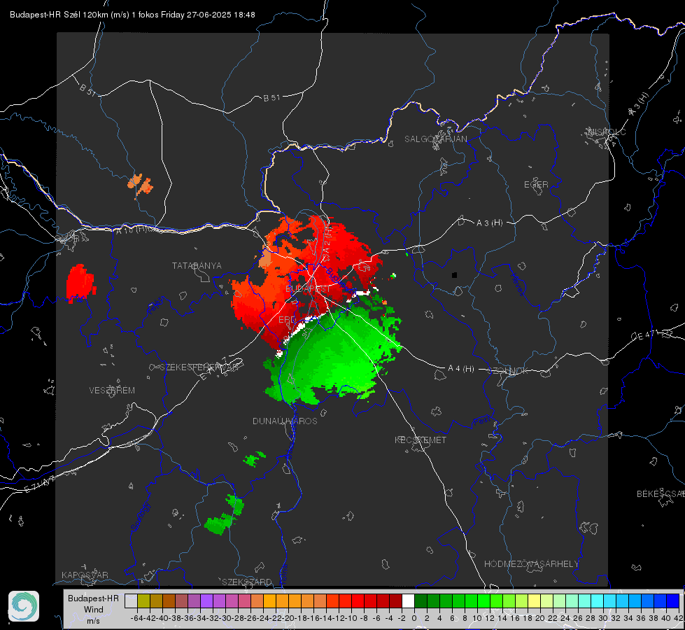Click the 0 value on the wind legend
This screenshot has width=685, height=630.
click(414, 618)
